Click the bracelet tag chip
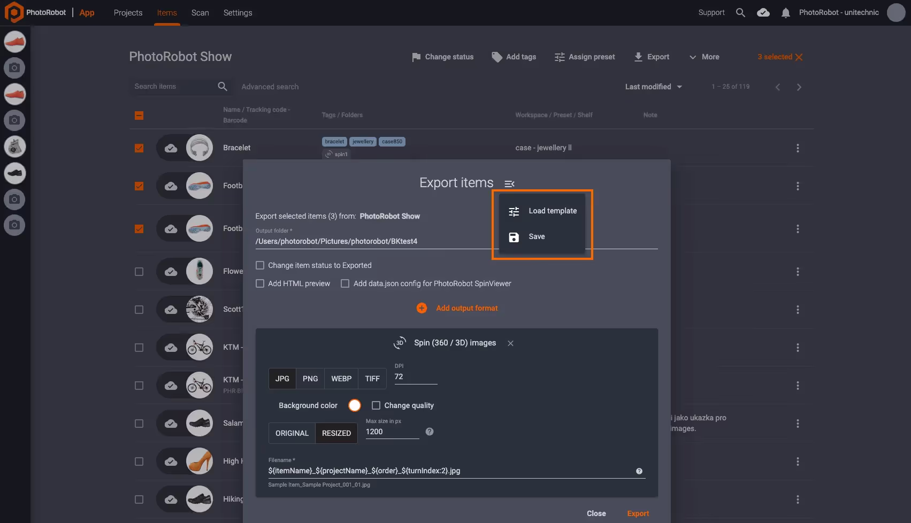This screenshot has width=911, height=523. coord(334,142)
